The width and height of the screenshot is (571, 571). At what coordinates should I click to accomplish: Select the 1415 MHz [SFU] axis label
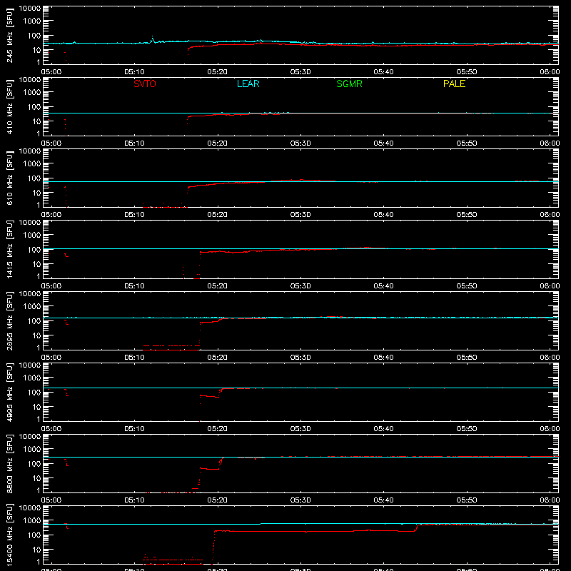9,249
